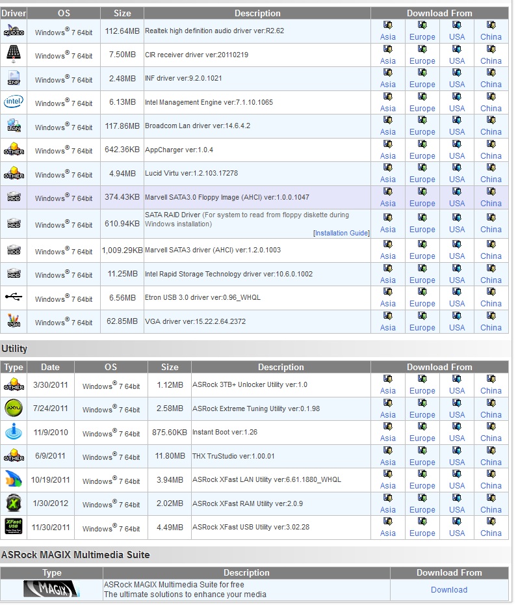Download Lucid Virtu from Asia
Screen dimensions: 518x616
[x=388, y=180]
